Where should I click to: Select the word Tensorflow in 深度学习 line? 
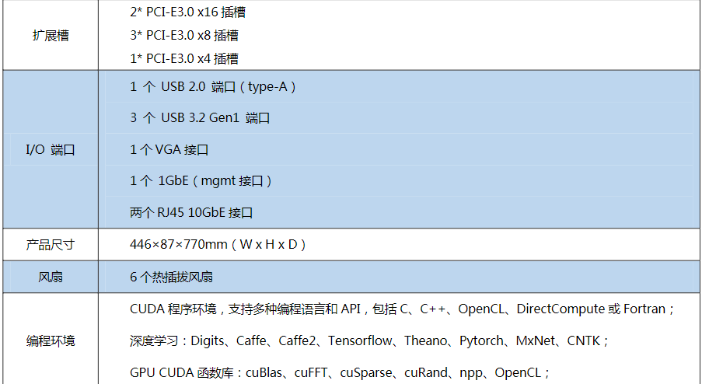pyautogui.click(x=360, y=341)
